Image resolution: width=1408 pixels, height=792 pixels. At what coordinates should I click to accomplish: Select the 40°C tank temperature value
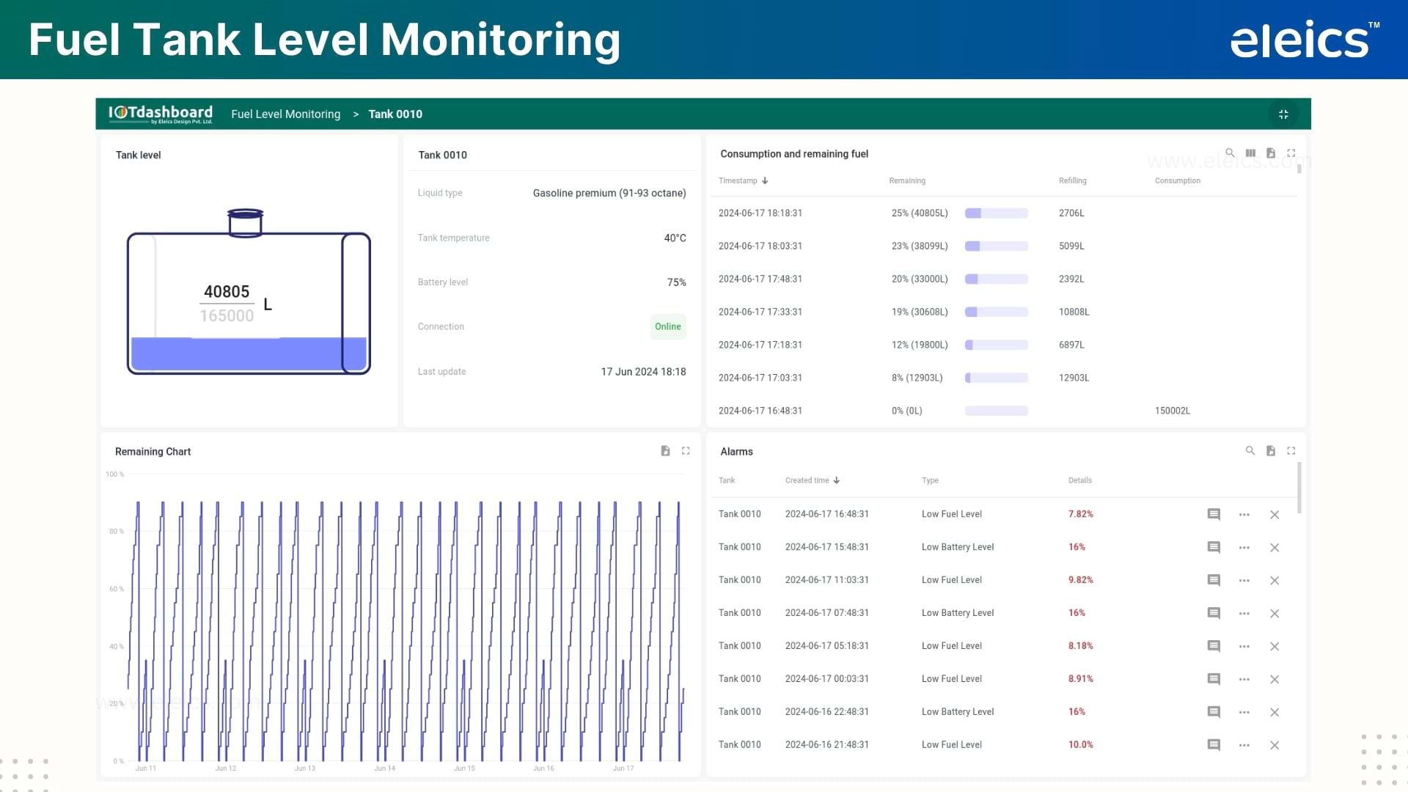(675, 238)
